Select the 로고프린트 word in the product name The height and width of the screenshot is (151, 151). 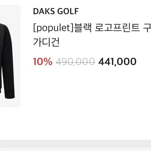click(x=117, y=28)
